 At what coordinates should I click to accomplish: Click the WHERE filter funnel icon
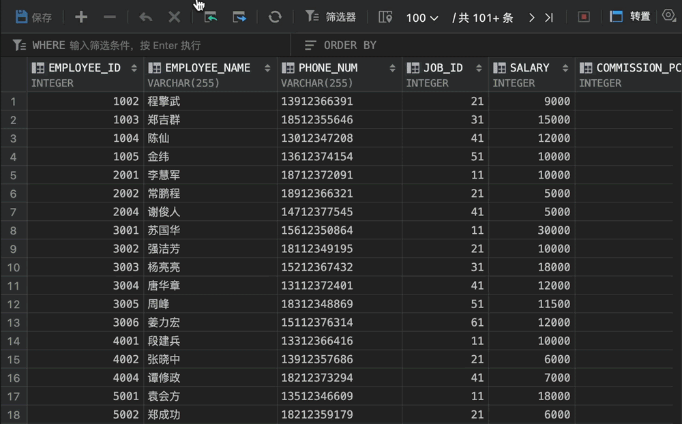pos(19,45)
